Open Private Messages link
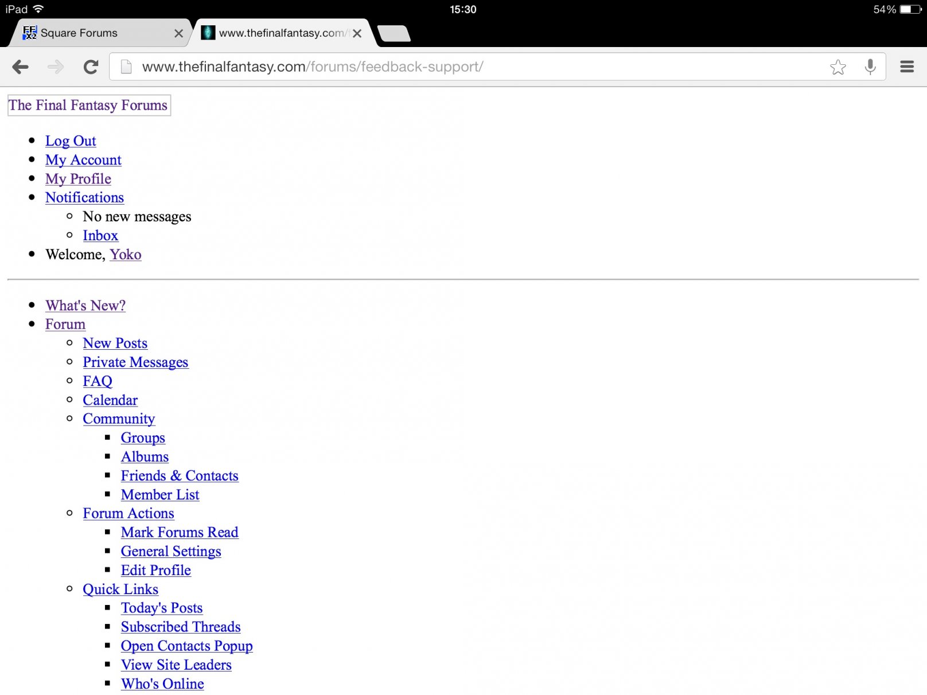Screen dimensions: 927x695 coord(135,362)
